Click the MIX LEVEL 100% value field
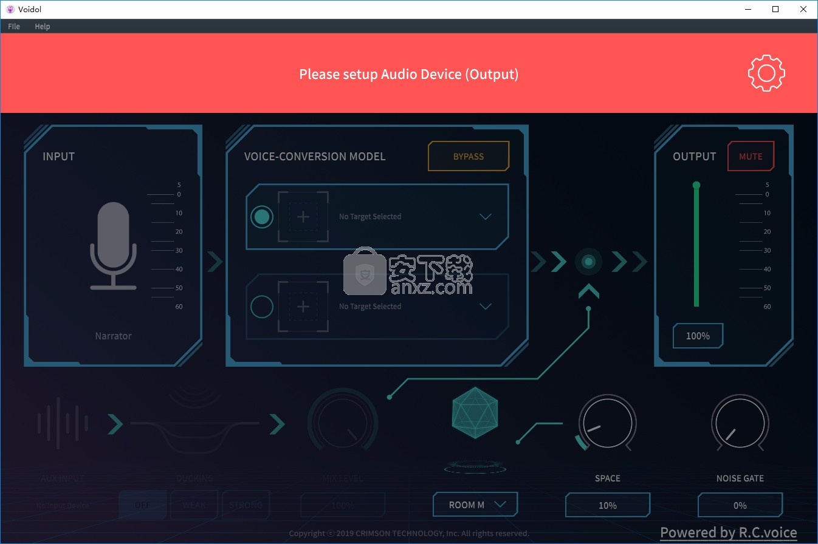Viewport: 818px width, 544px height. tap(343, 505)
